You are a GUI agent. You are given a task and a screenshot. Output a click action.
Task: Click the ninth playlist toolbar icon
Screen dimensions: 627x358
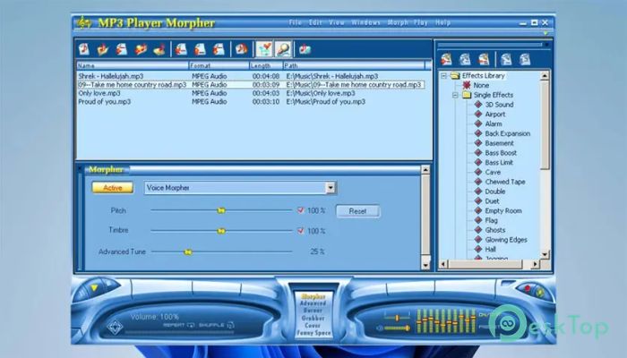[x=241, y=49]
